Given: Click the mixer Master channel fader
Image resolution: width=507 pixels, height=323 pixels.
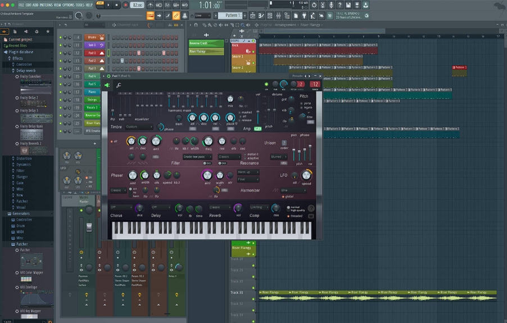Looking at the screenshot, I should point(89,227).
